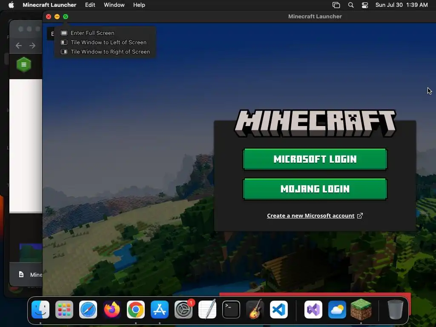Open Control Center in menu bar
This screenshot has height=327, width=436.
point(365,5)
